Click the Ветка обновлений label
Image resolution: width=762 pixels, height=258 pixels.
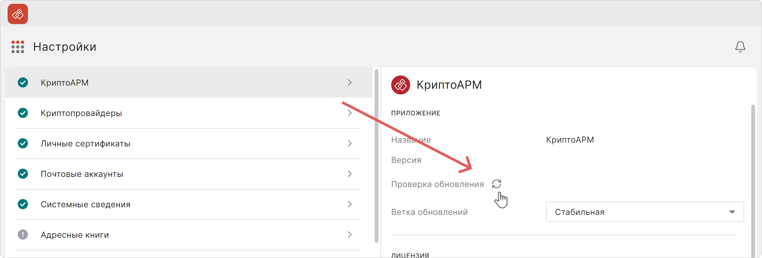pos(429,212)
